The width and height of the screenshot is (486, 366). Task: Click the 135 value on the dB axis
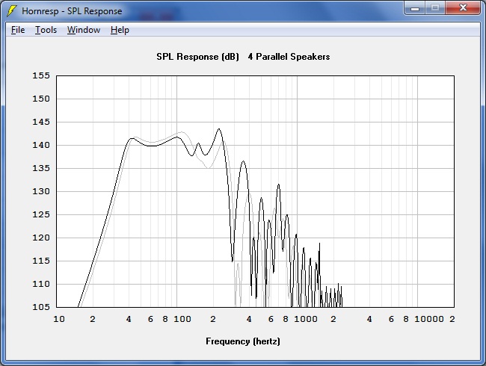click(41, 168)
